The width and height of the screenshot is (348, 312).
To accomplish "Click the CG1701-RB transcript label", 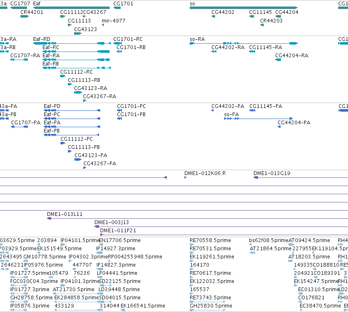I will [131, 47].
